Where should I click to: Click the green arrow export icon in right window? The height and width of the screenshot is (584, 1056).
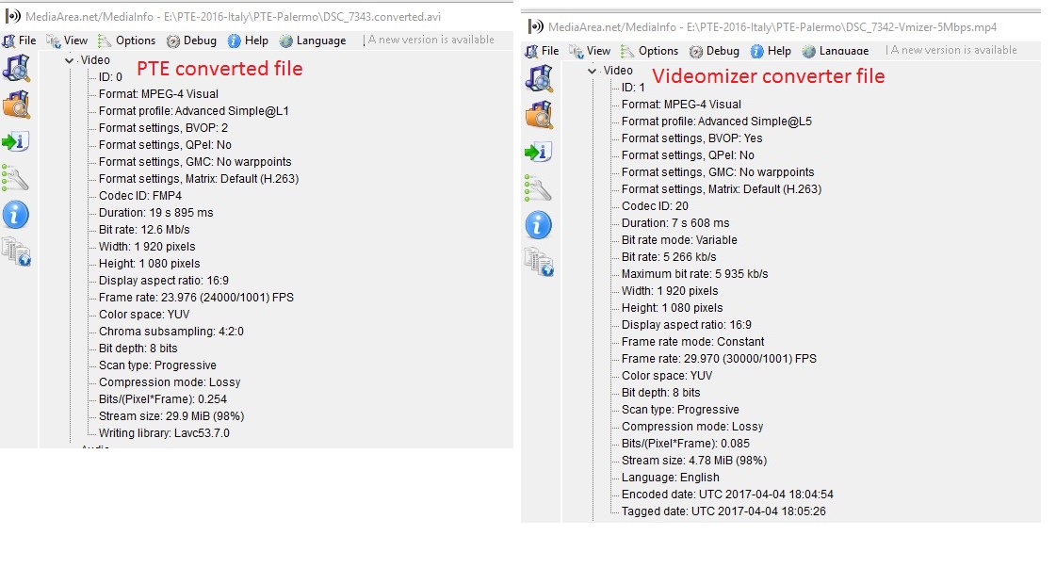point(538,152)
